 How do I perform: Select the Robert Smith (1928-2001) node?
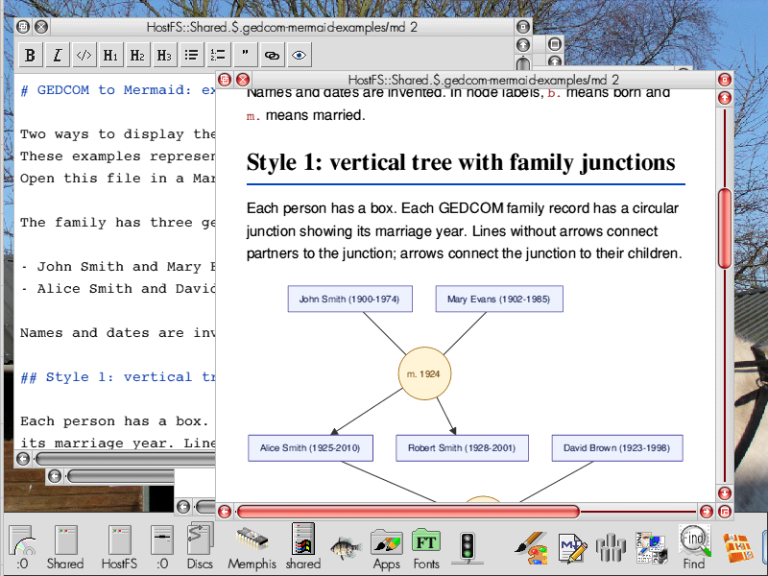tap(462, 448)
